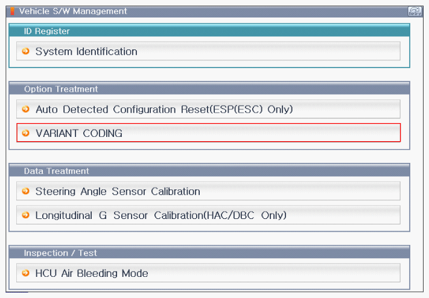Click the Inspection / Test section header
This screenshot has height=298, width=429.
tap(60, 253)
